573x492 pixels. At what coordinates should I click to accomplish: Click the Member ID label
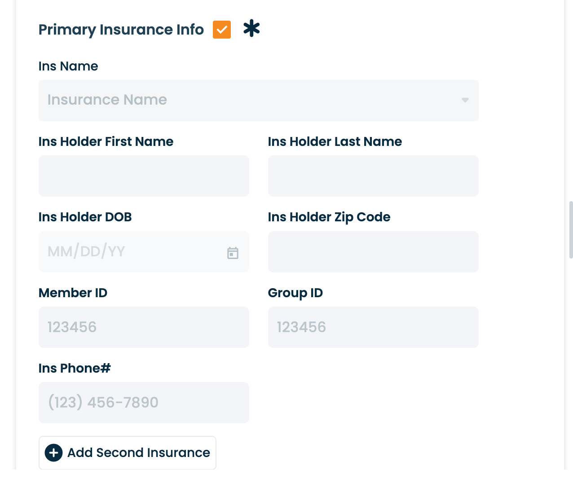click(73, 293)
